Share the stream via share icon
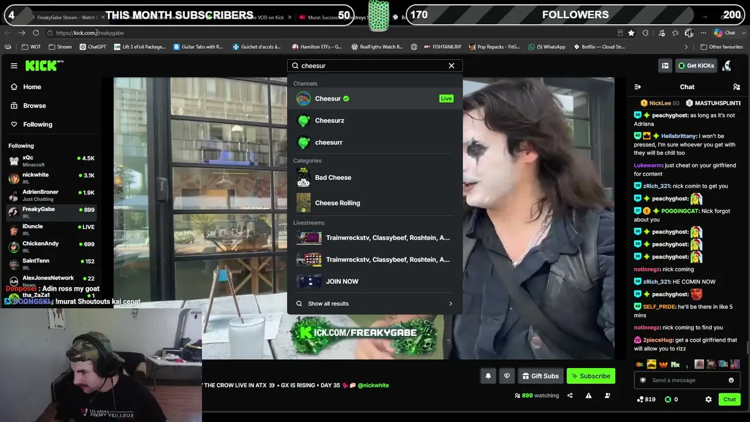This screenshot has width=750, height=422. pyautogui.click(x=570, y=396)
